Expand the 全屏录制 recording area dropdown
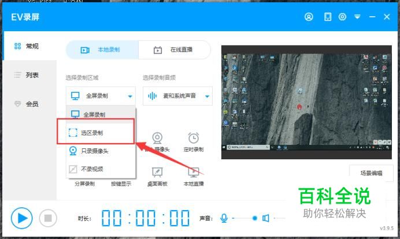The height and width of the screenshot is (239, 400). [101, 96]
